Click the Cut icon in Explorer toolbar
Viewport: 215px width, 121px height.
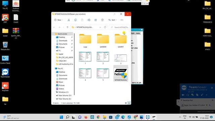(x=69, y=20)
